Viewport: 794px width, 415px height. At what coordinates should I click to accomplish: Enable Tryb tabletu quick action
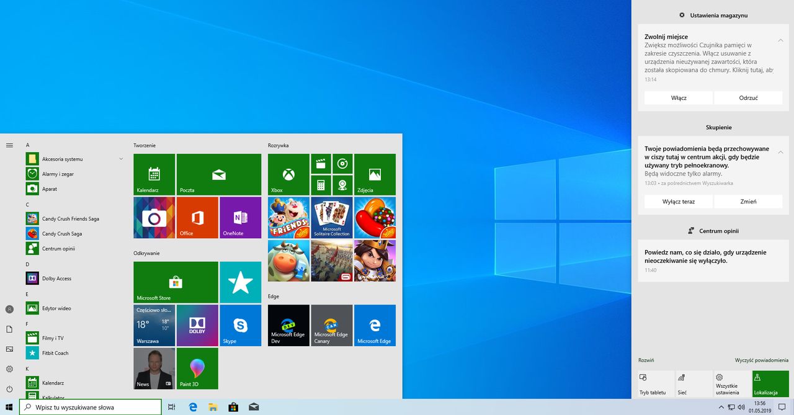coord(656,384)
